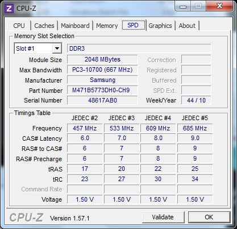Open the Caches tab
This screenshot has height=229, width=237.
pyautogui.click(x=44, y=26)
